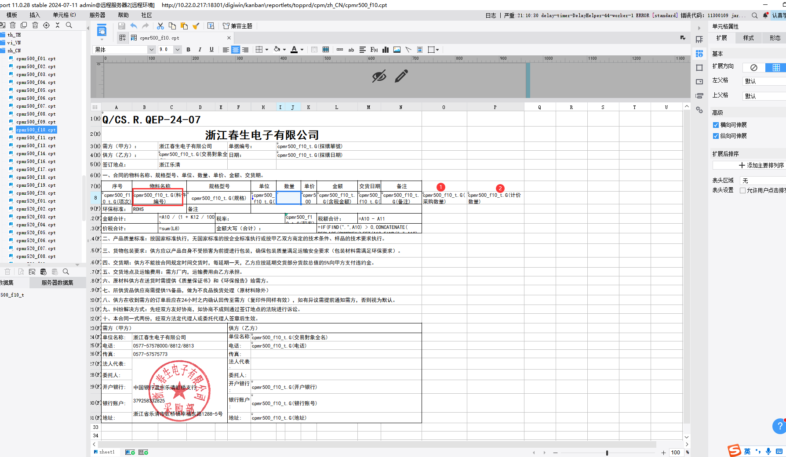786x457 pixels.
Task: Align cell text left
Action: click(x=226, y=50)
